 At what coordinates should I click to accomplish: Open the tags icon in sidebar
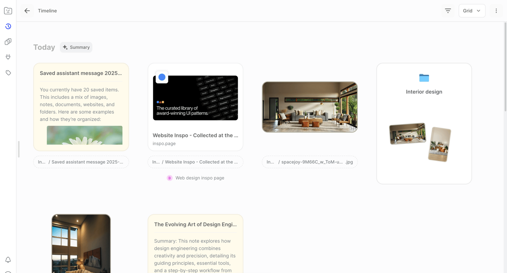(8, 73)
